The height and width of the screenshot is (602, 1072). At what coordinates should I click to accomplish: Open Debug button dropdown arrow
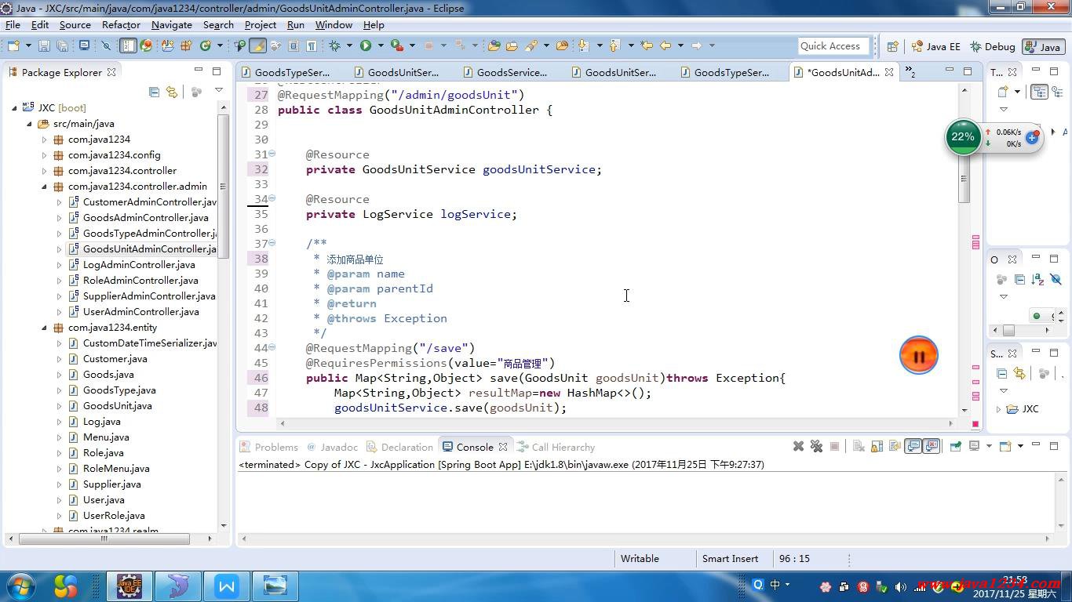point(349,45)
